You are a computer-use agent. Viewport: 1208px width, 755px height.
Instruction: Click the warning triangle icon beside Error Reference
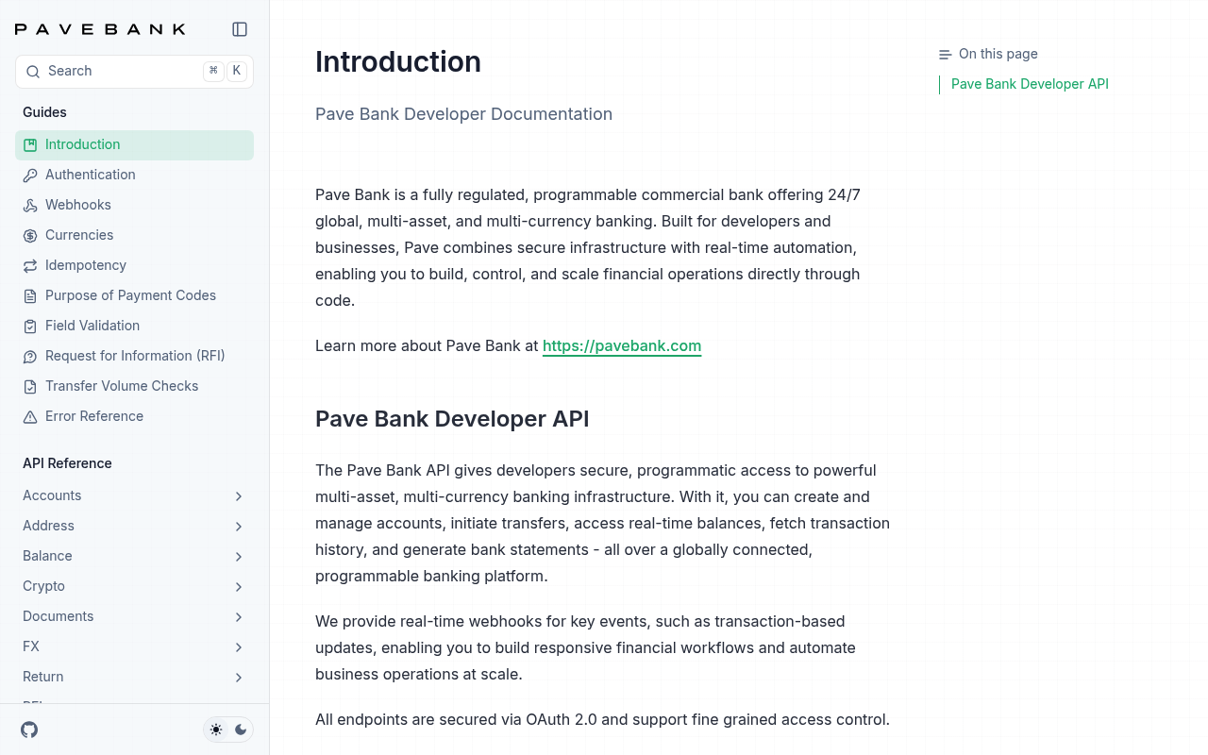point(30,416)
